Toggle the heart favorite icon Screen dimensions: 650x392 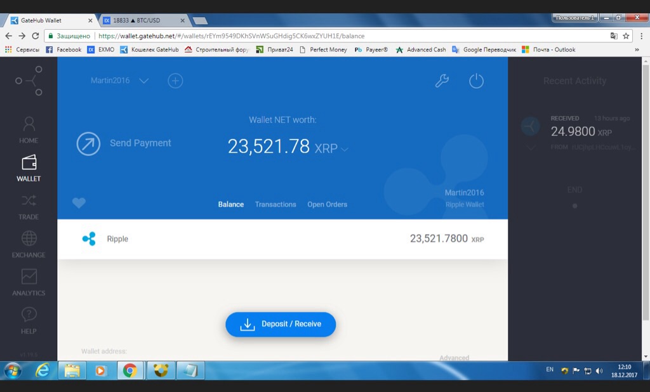pos(79,202)
